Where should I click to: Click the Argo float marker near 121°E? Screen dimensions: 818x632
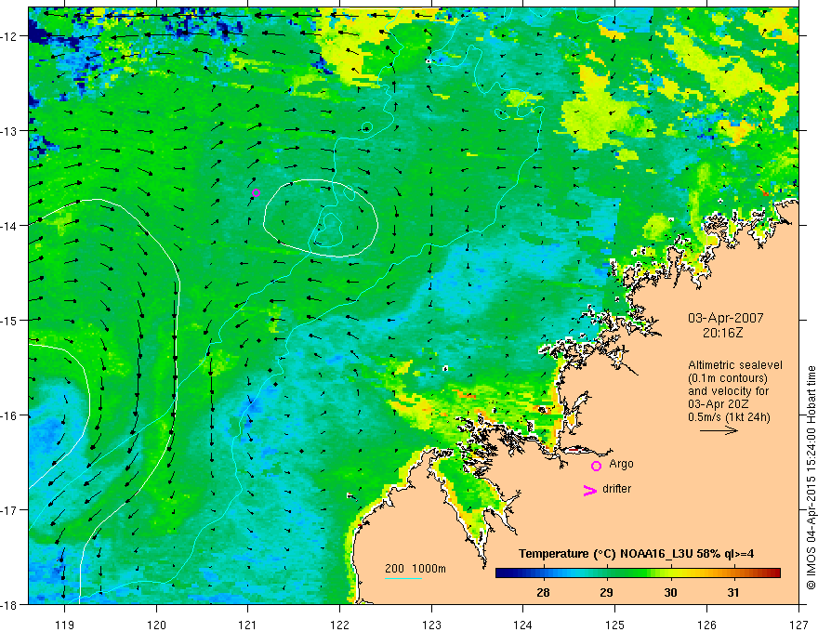click(256, 193)
